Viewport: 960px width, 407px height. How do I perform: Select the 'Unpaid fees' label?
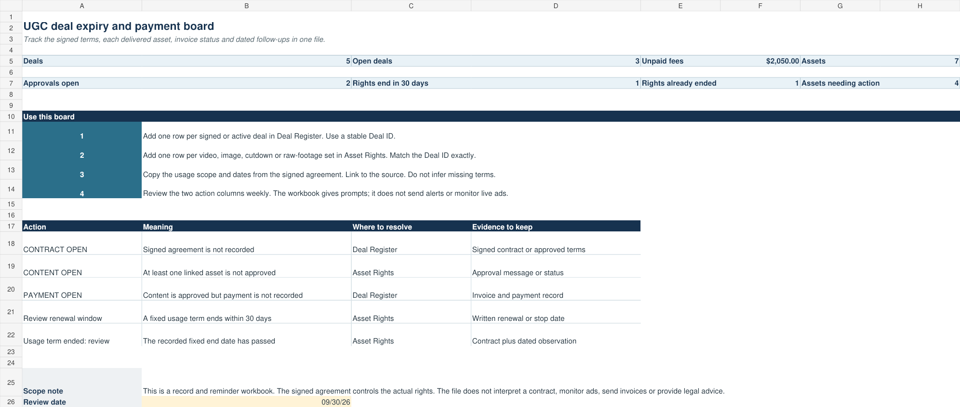pyautogui.click(x=680, y=61)
